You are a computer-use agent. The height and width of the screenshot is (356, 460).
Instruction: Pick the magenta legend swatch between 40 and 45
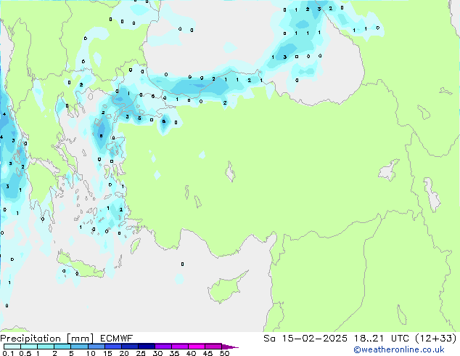(x=197, y=347)
